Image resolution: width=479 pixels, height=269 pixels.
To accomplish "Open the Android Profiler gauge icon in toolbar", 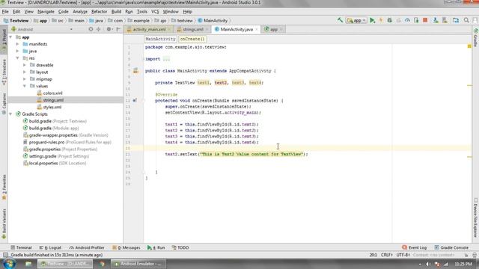I will pyautogui.click(x=407, y=20).
